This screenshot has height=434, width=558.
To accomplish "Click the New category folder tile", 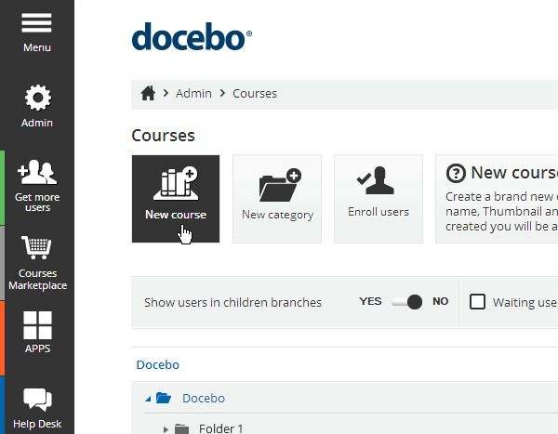I will 277,199.
